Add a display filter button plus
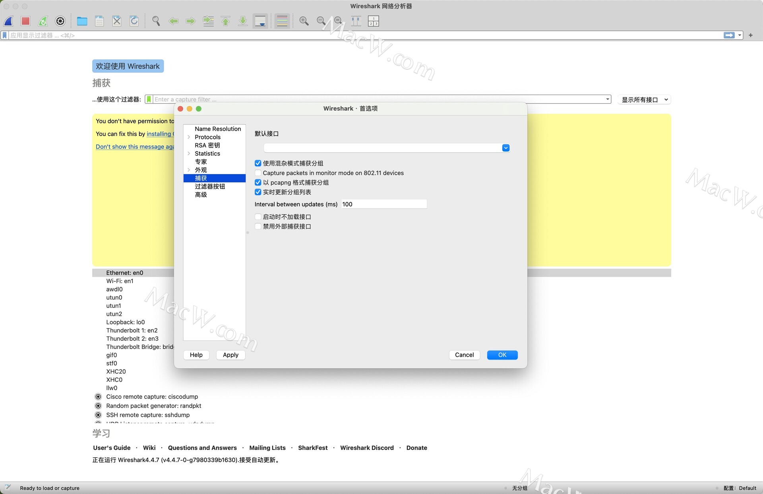763x494 pixels. [751, 35]
